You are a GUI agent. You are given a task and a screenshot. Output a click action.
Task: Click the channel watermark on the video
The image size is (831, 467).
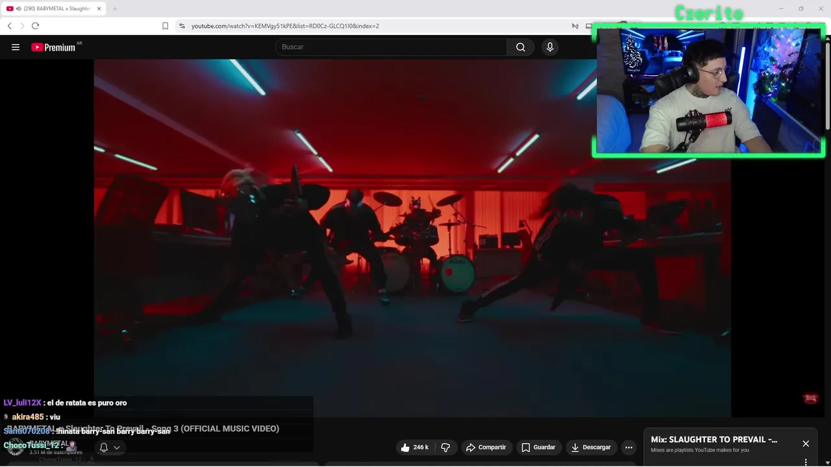tap(810, 398)
